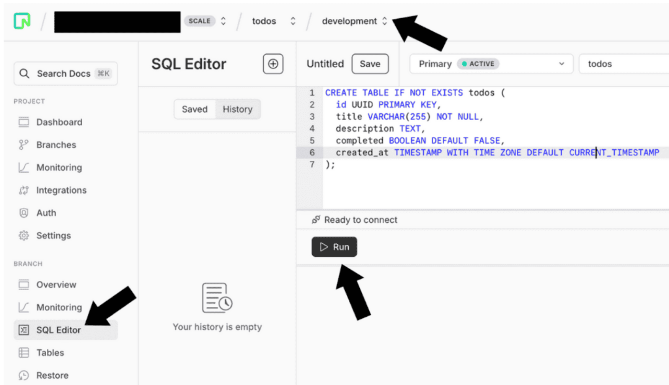Open branch Overview in the sidebar
Screen dimensions: 669x385
(56, 285)
